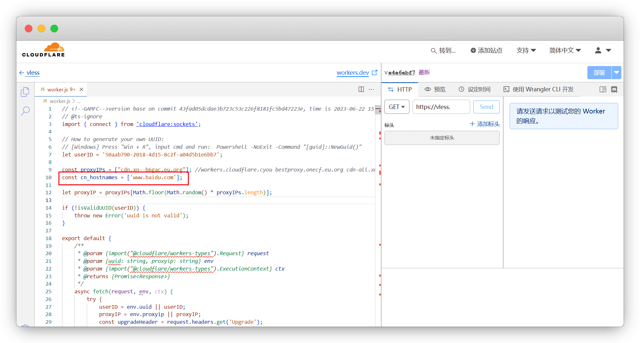Viewport: 640px width, 343px height.
Task: Click the let proxyIP code line
Action: [167, 192]
